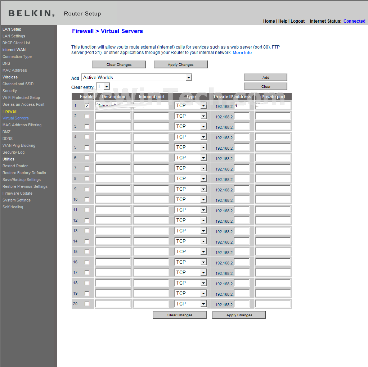Expand TCP type dropdown in row 4
Viewport: 368px width, 367px height.
[190, 137]
